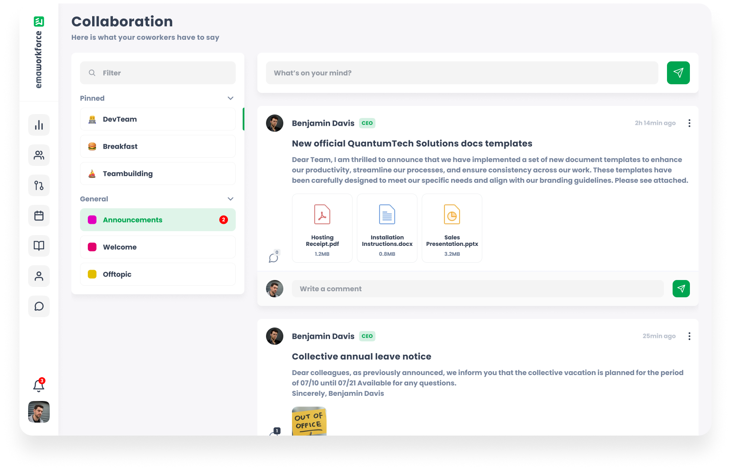Click the pink Welcome channel color dot
The image size is (731, 471).
point(92,247)
